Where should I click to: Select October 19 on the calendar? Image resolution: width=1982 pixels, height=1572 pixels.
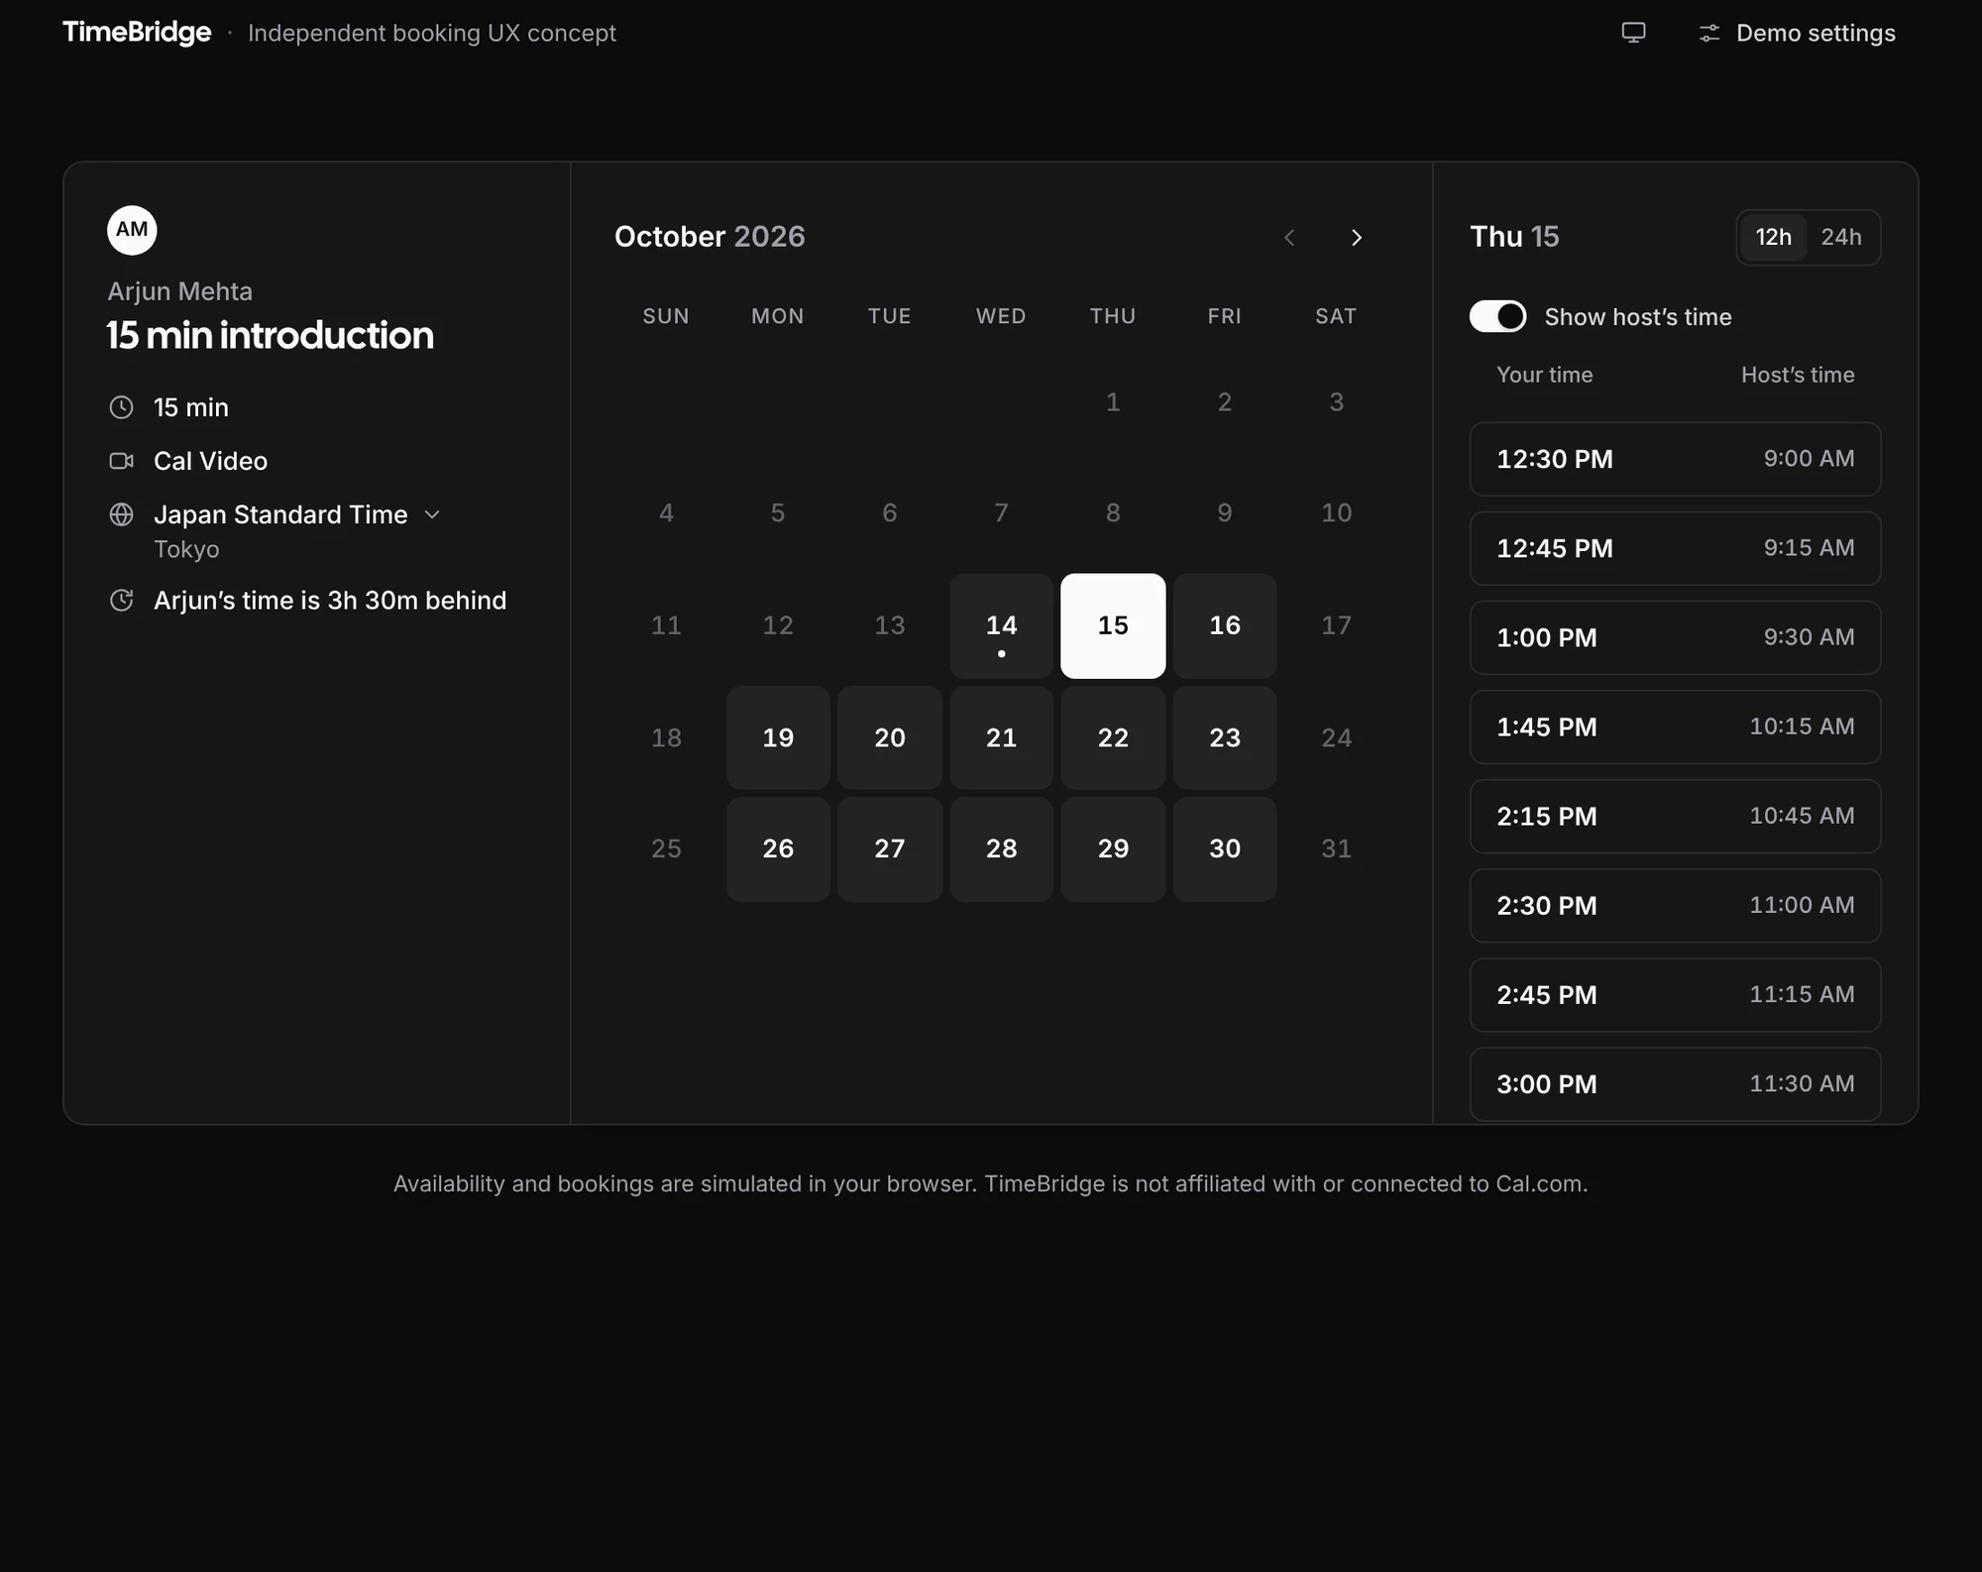(778, 737)
